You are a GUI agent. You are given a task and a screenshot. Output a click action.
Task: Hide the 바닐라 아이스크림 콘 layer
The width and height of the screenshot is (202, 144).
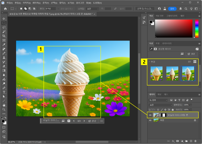coord(150,115)
